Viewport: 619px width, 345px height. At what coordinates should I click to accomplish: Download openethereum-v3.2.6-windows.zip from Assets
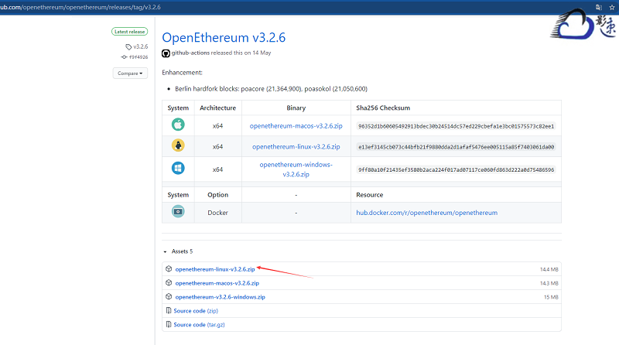[x=220, y=297]
